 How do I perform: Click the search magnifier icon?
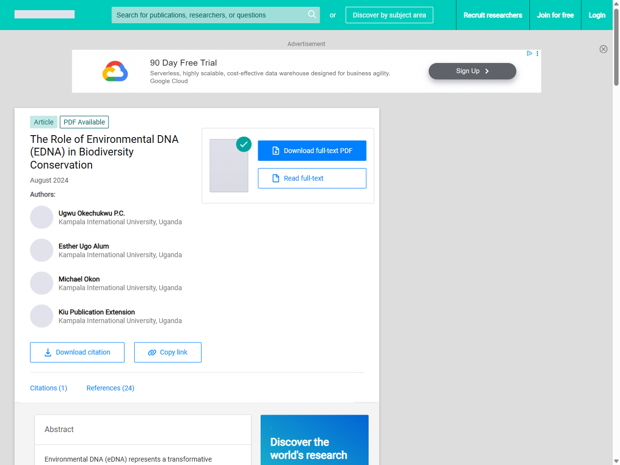point(312,15)
